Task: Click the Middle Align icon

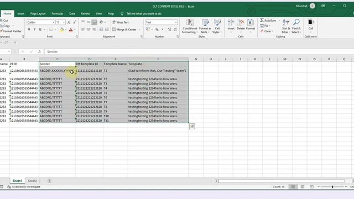Action: pos(88,22)
